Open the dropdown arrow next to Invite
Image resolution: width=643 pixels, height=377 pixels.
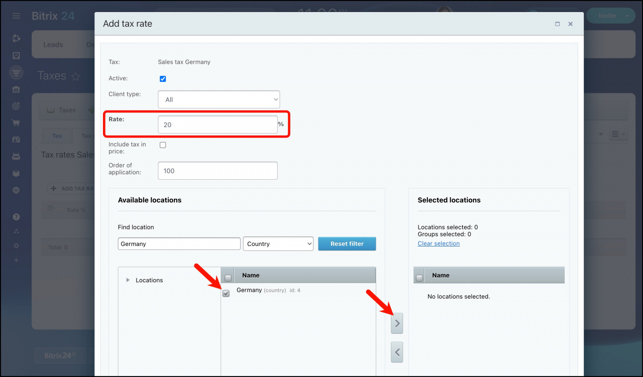point(627,16)
